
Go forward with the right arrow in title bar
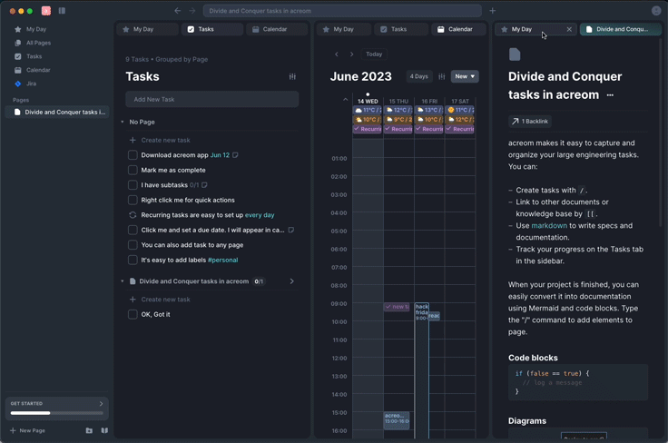192,11
